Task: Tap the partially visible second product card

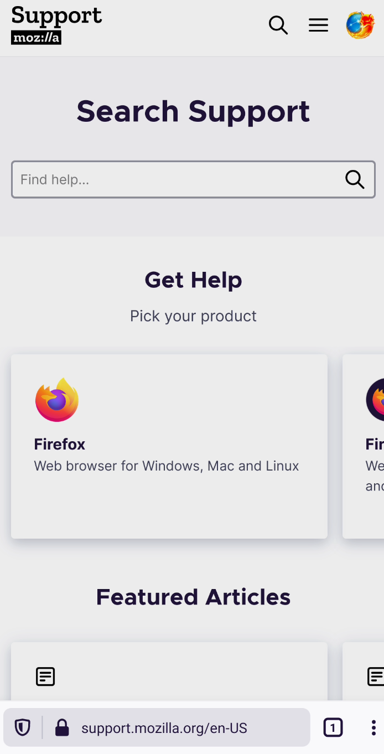Action: (365, 446)
